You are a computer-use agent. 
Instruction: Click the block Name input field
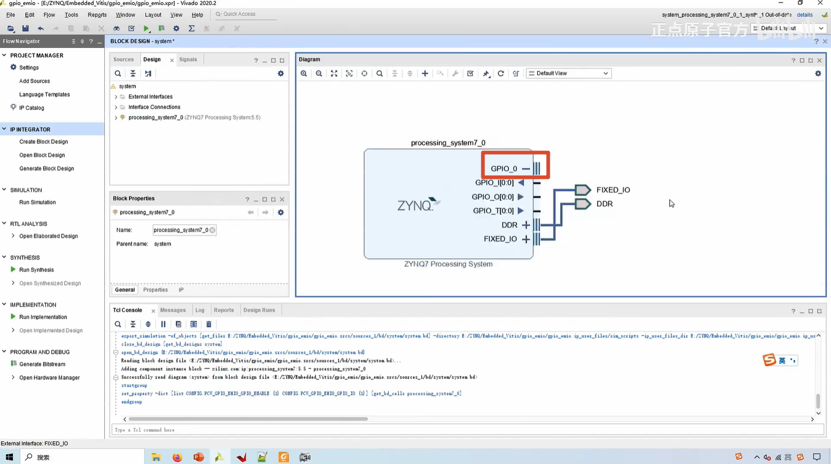click(x=184, y=230)
